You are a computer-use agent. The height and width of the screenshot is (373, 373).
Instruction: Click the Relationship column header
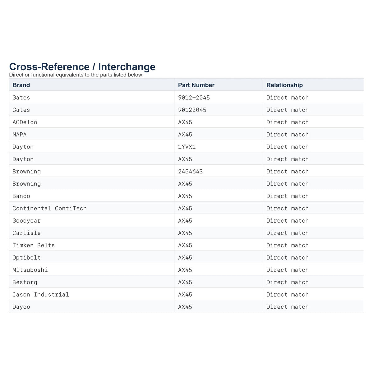point(313,85)
